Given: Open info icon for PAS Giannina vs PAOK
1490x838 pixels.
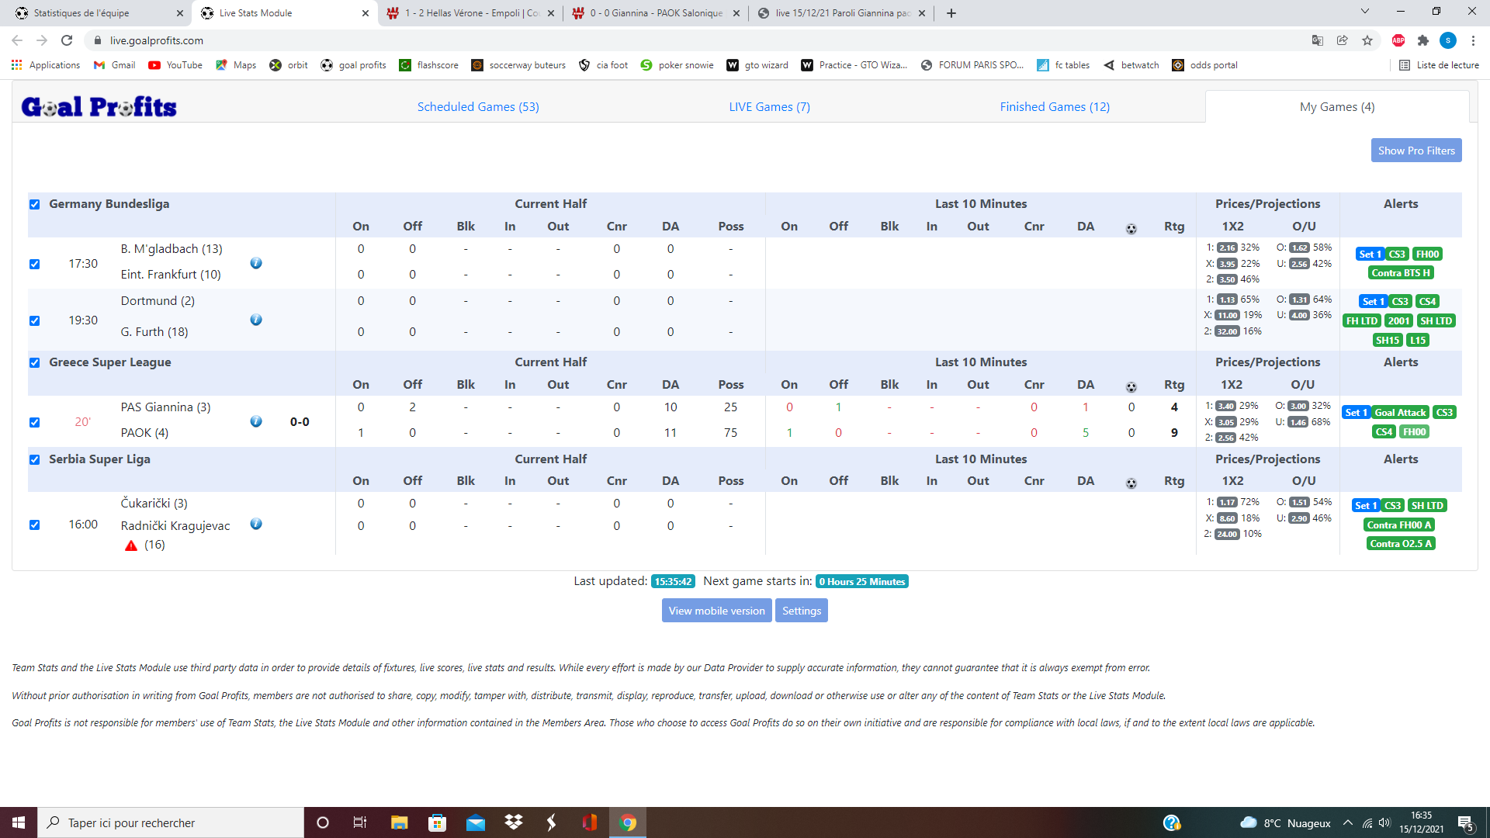Looking at the screenshot, I should click(256, 421).
